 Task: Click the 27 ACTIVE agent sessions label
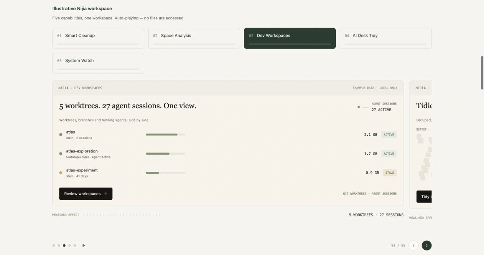tap(381, 110)
